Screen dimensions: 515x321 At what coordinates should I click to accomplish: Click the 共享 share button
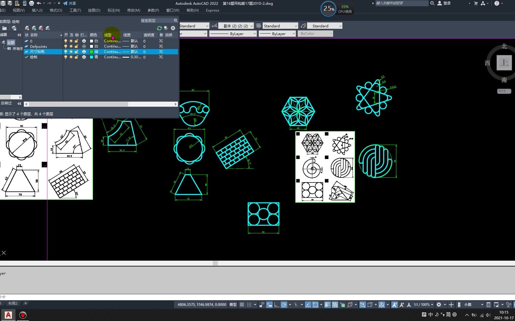point(71,3)
